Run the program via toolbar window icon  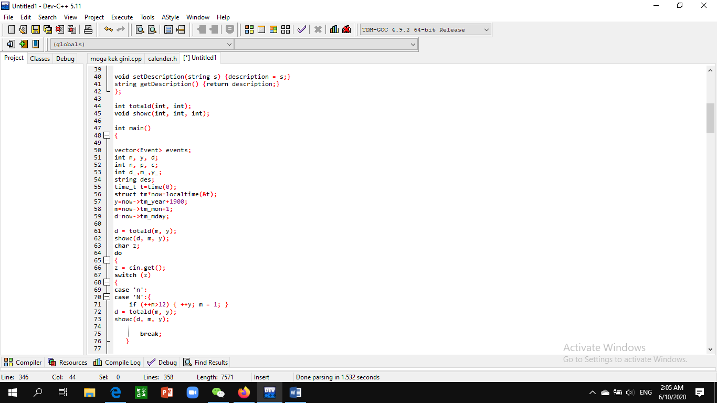pos(261,29)
